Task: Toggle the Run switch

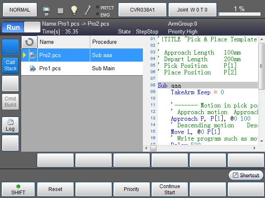Action: [20, 28]
